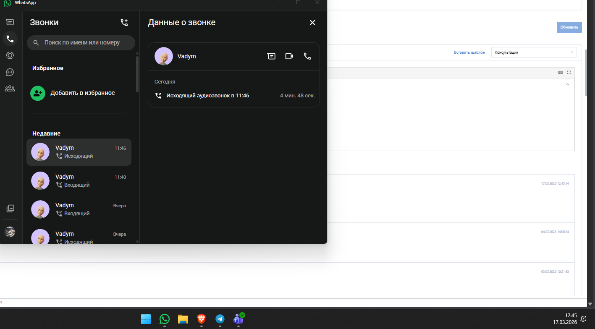Viewport: 595px width, 329px height.
Task: Start audio call with Vadym in details card
Action: pyautogui.click(x=307, y=56)
